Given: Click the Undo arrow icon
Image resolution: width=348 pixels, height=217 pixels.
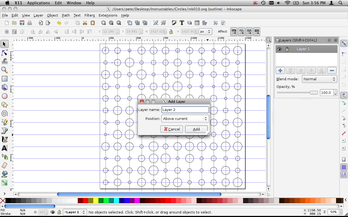Looking at the screenshot, I should (59, 23).
